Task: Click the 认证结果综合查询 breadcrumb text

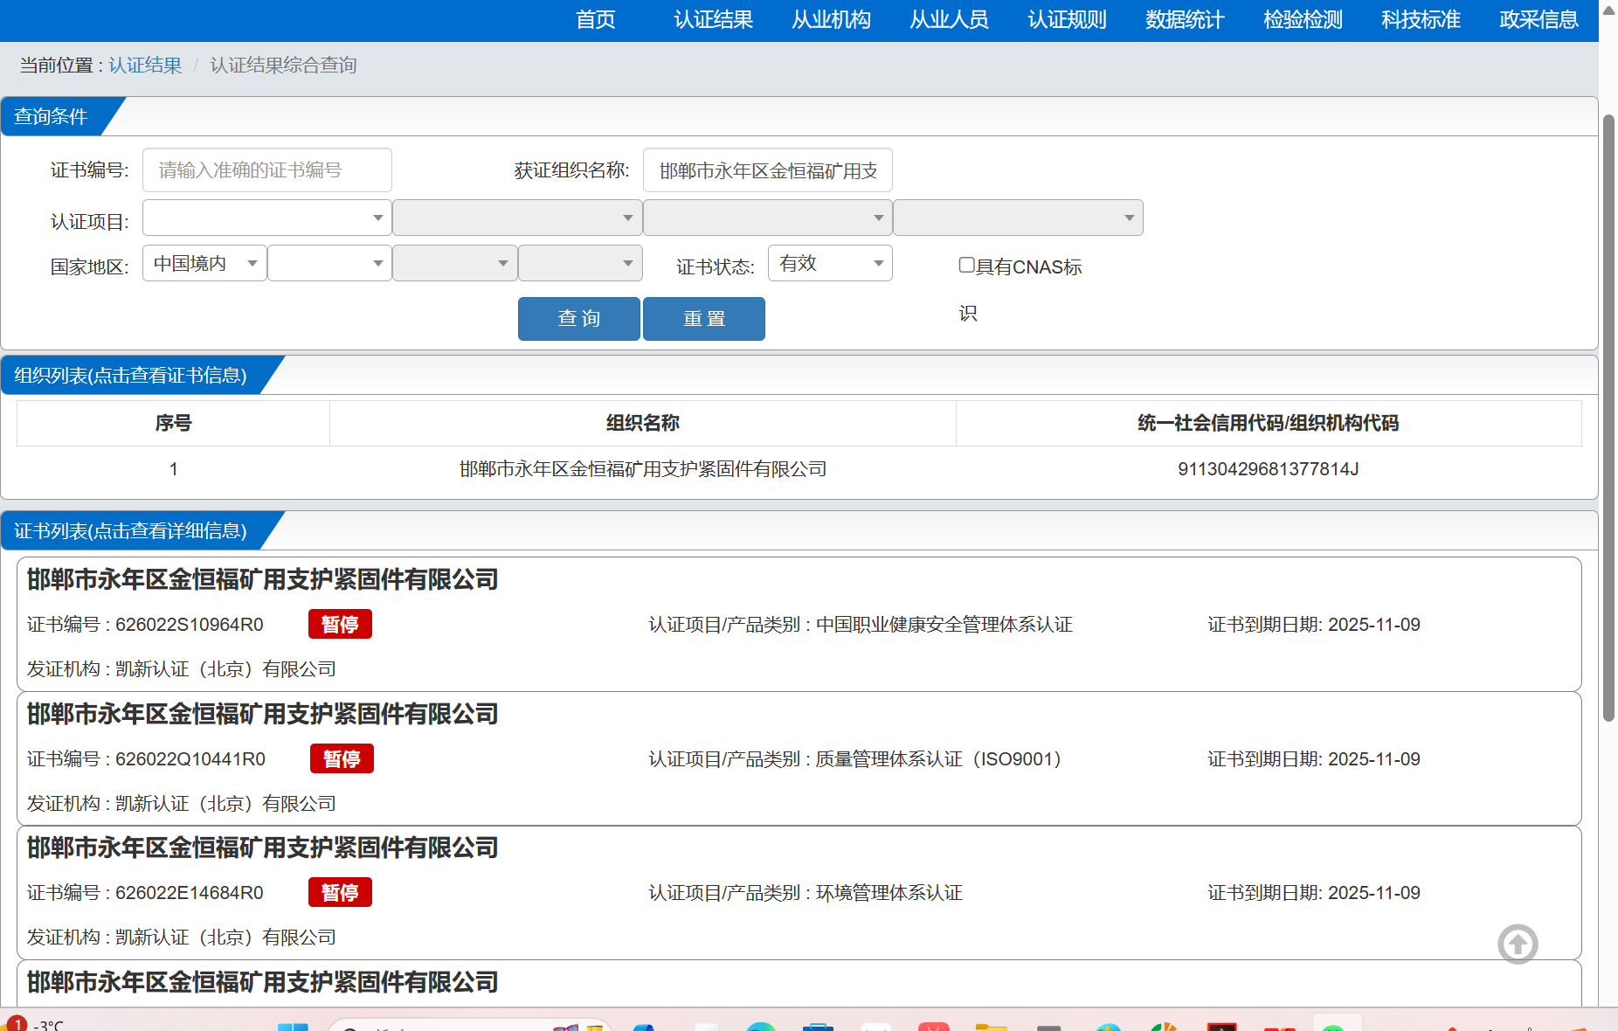Action: [x=283, y=66]
